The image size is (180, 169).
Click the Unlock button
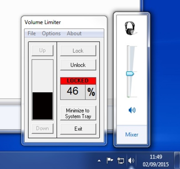[x=78, y=65]
